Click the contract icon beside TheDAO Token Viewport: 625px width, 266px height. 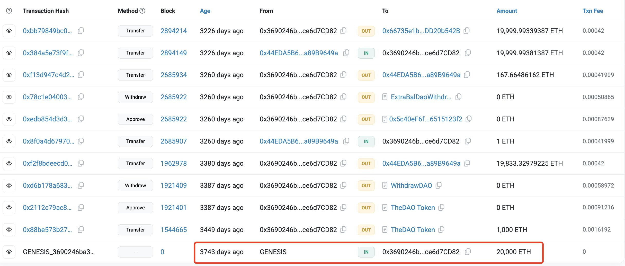[385, 208]
